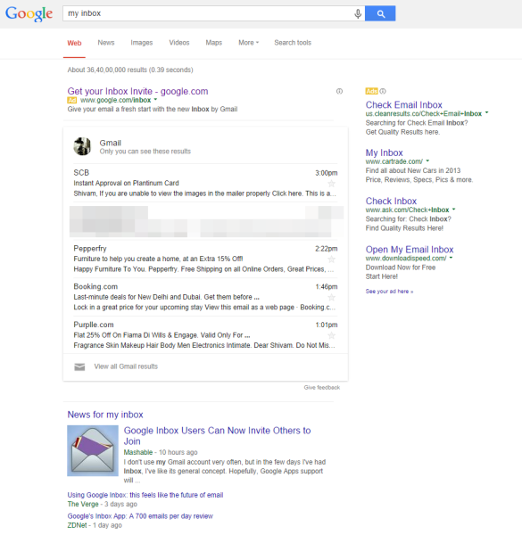
Task: Open 'Open My Email Inbox' ad link
Action: click(x=410, y=250)
